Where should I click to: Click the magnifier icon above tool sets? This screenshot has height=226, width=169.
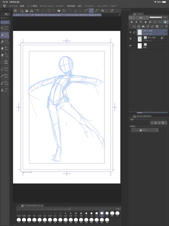6,14
